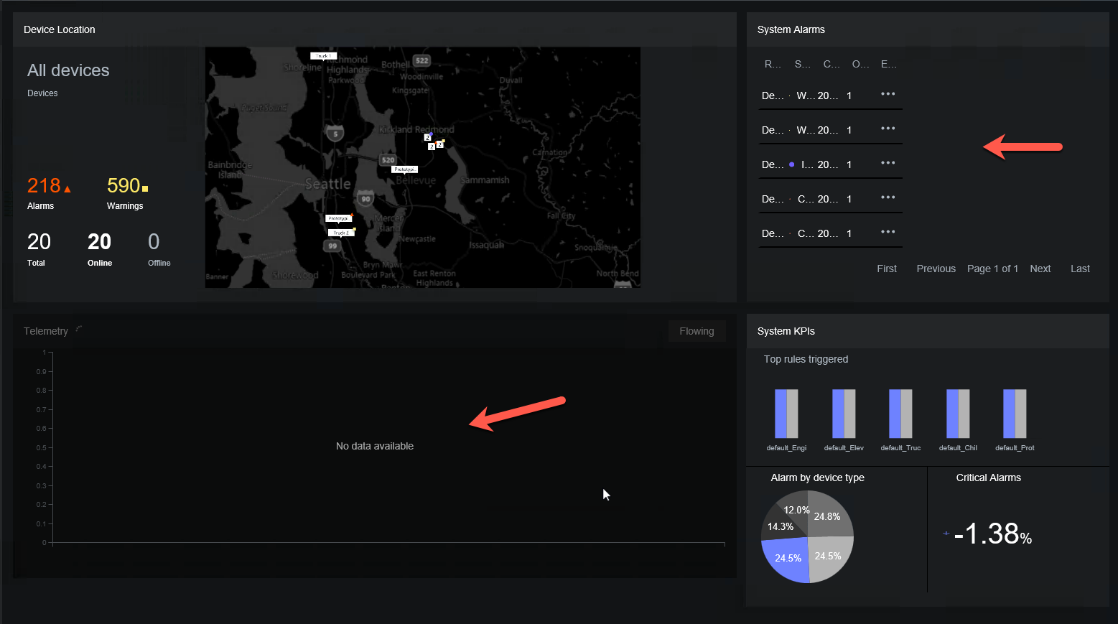Toggle the Flowing telemetry mode
Viewport: 1118px width, 624px height.
point(696,330)
